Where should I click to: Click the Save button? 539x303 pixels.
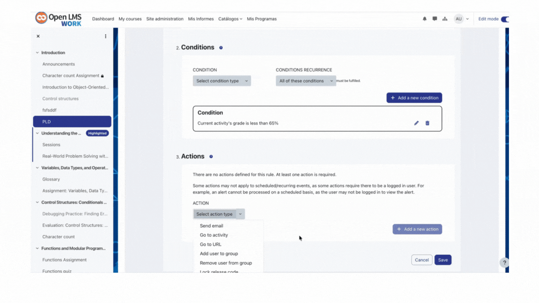[443, 260]
